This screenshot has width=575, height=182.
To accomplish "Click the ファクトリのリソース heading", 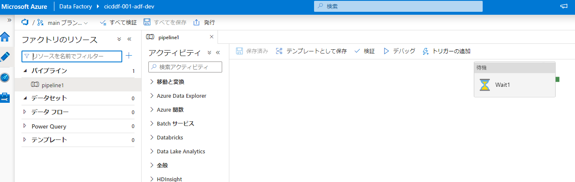I will 59,40.
